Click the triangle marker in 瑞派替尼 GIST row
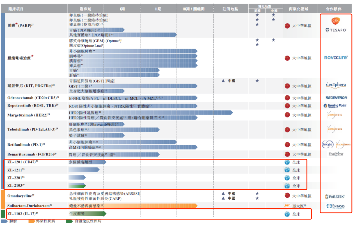Screen dimensions: 355x226 [x=223, y=81]
